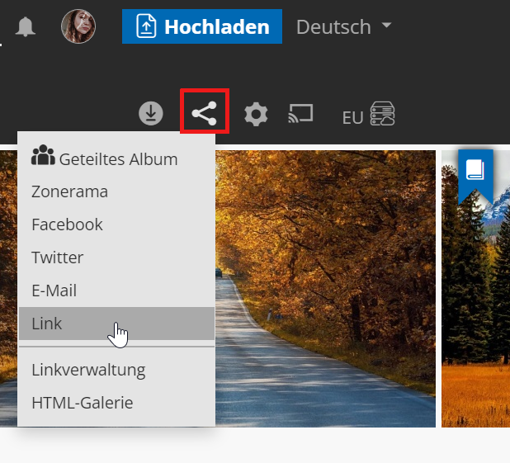
Task: Click the download album icon
Action: (151, 114)
